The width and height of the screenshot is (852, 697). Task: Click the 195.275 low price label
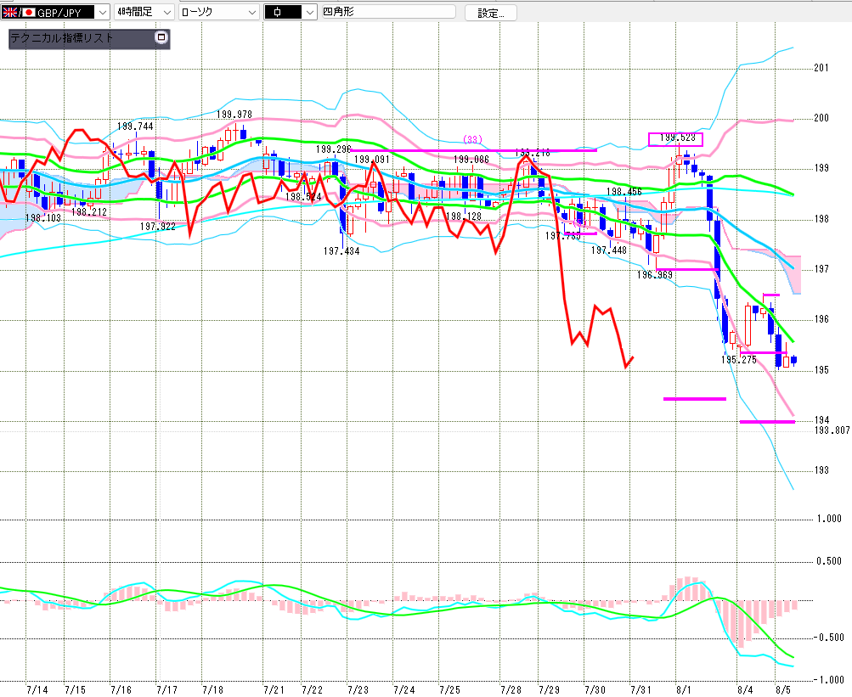click(738, 360)
